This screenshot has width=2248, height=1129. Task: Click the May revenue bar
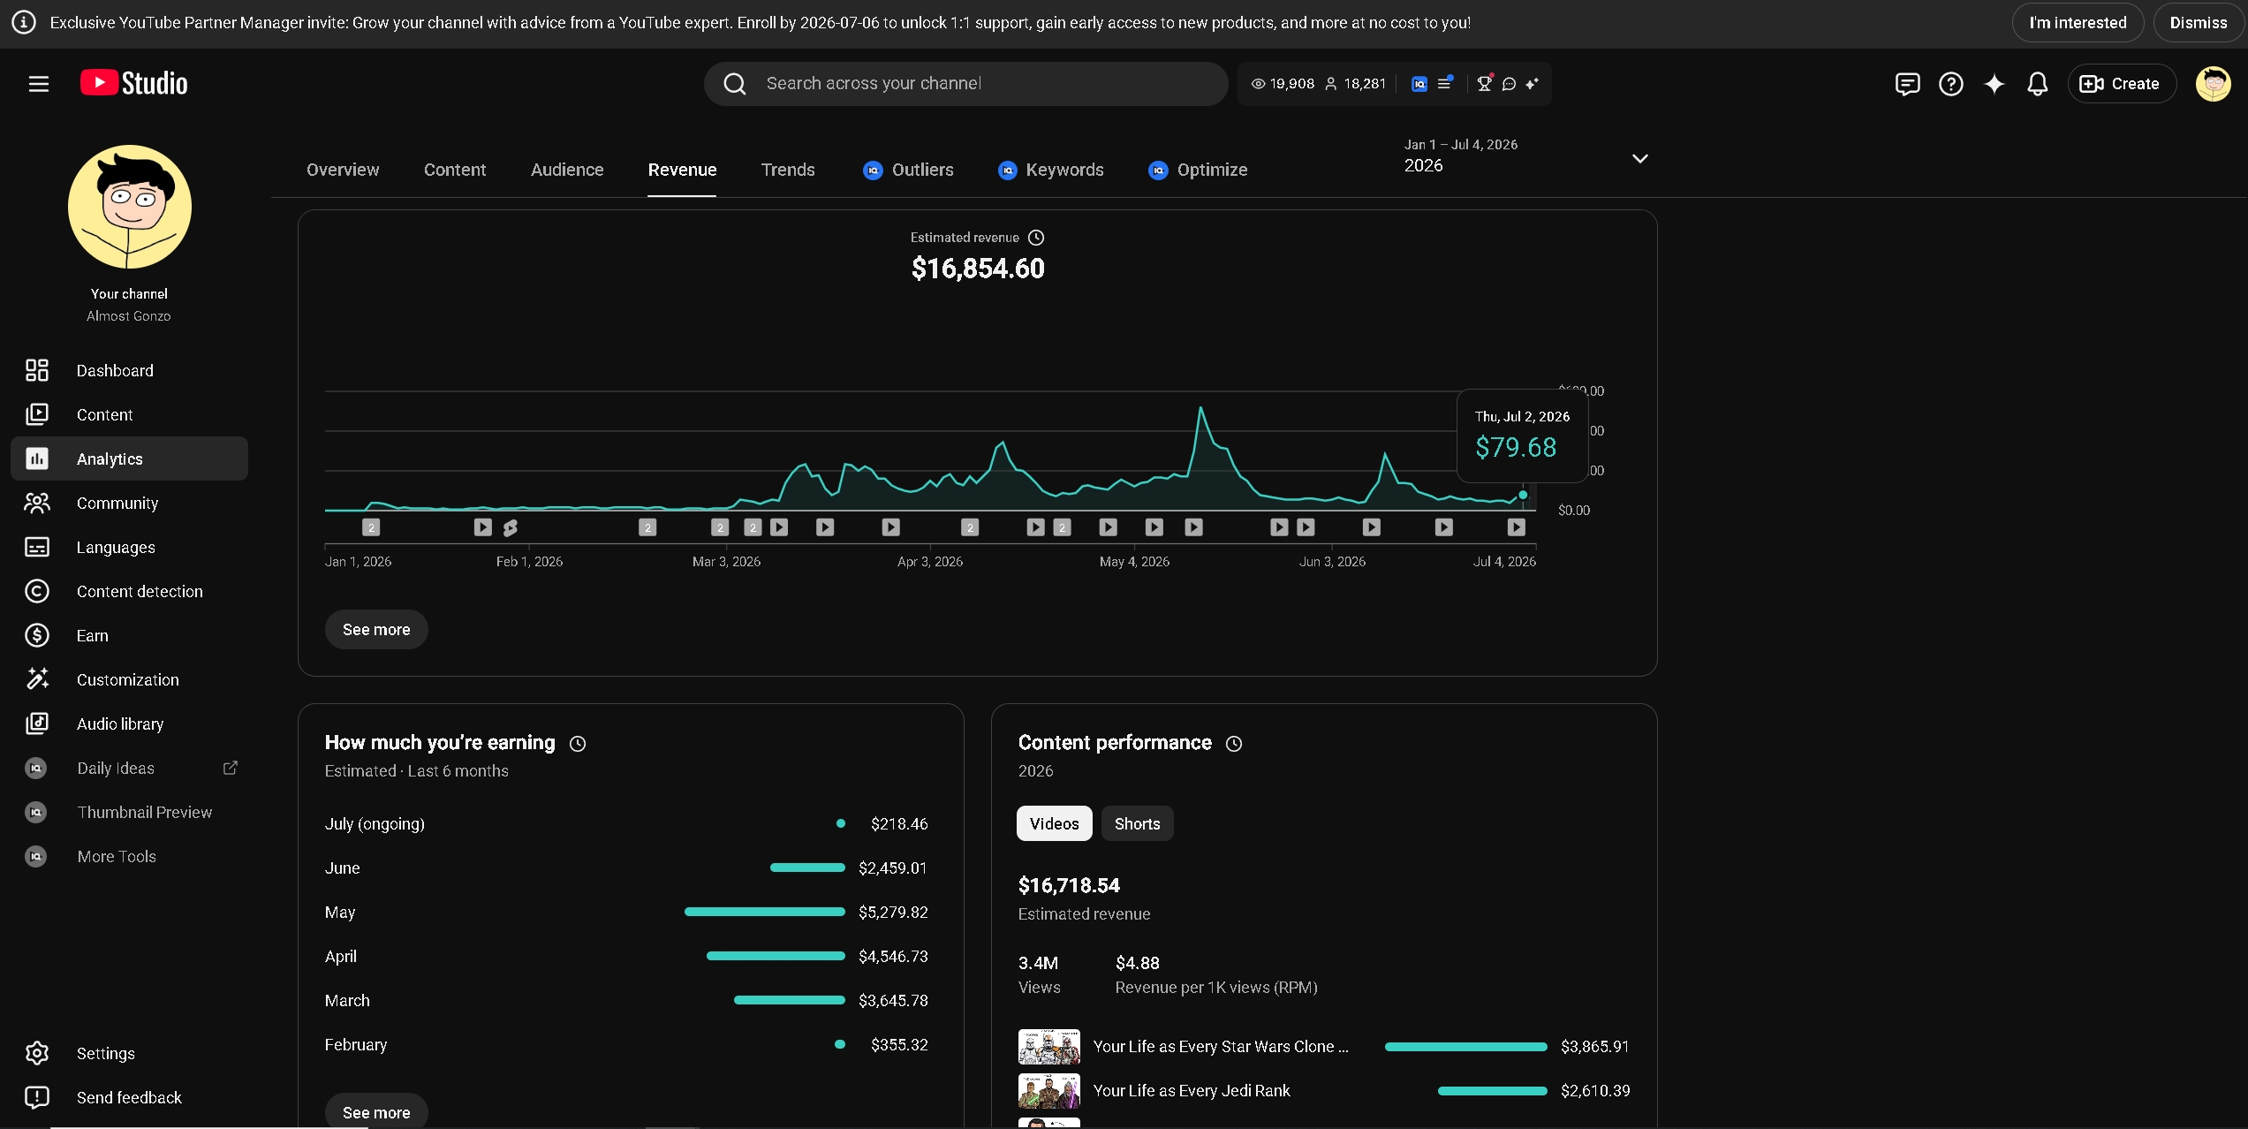[764, 912]
